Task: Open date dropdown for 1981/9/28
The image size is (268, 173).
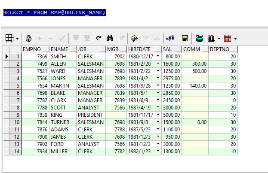Action: 158,85
